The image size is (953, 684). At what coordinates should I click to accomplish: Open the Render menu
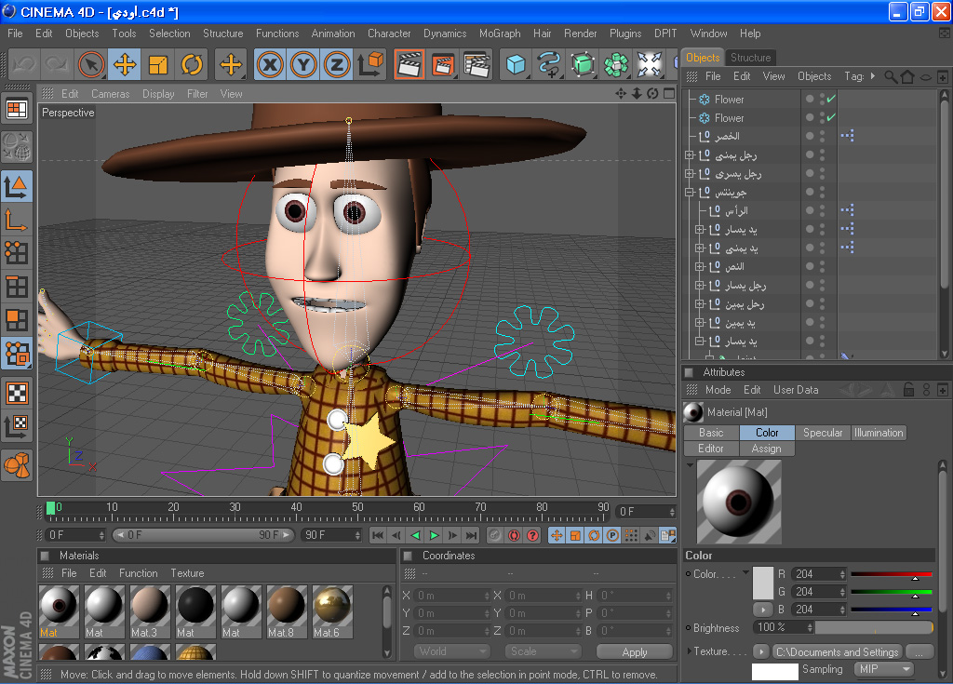click(x=580, y=34)
